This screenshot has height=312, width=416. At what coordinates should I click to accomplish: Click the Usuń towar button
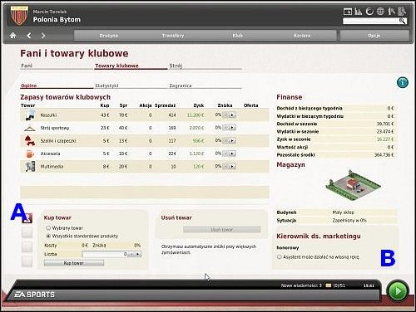pos(222,230)
